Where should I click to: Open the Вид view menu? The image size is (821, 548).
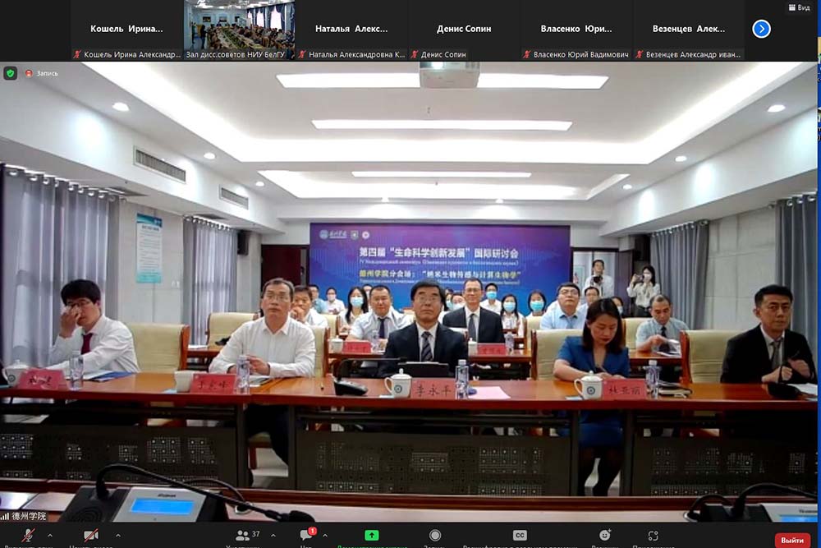[799, 7]
